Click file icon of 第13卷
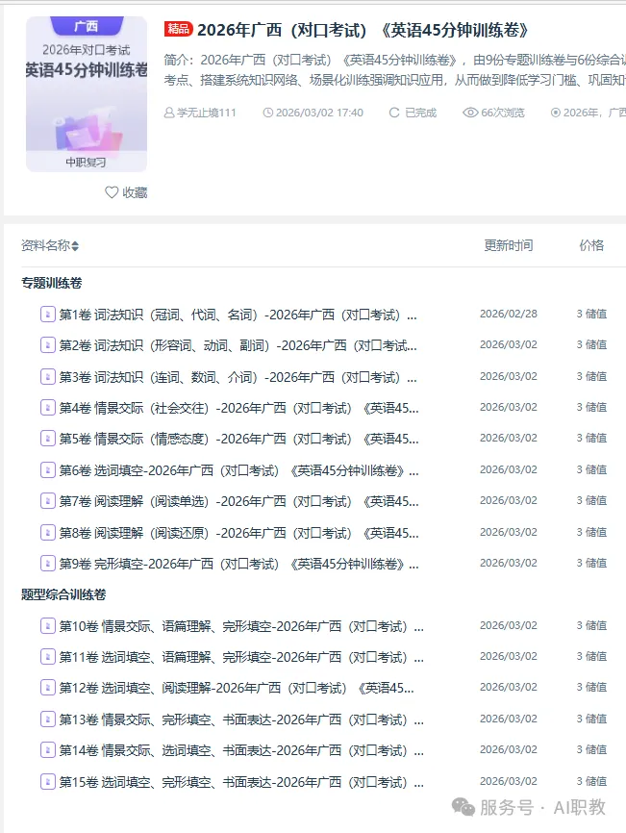This screenshot has width=626, height=833. [x=48, y=719]
